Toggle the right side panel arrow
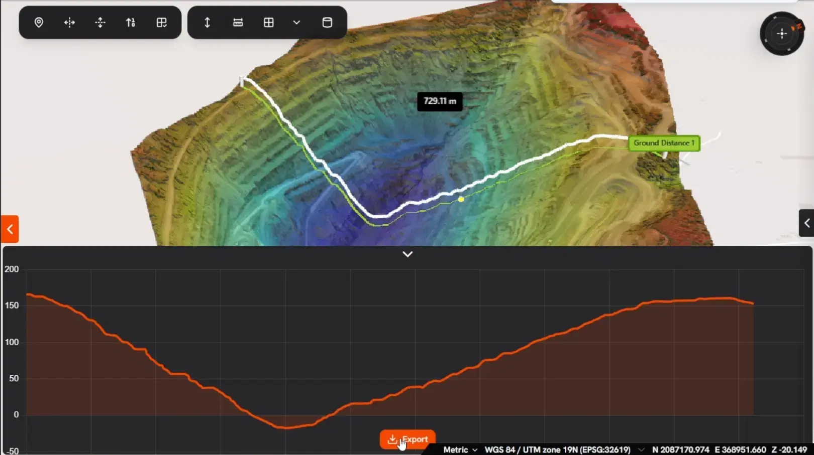 click(806, 223)
